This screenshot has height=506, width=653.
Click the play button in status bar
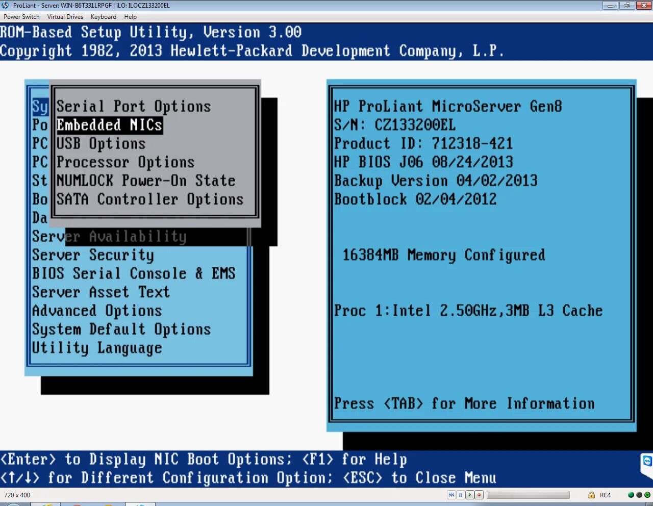(x=470, y=495)
